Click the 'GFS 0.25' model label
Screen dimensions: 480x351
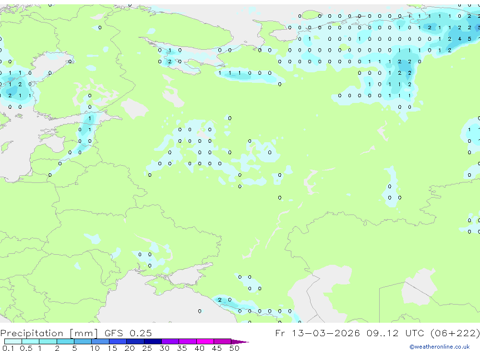coord(128,333)
